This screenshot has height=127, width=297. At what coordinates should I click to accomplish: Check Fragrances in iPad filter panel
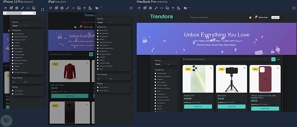(98, 51)
